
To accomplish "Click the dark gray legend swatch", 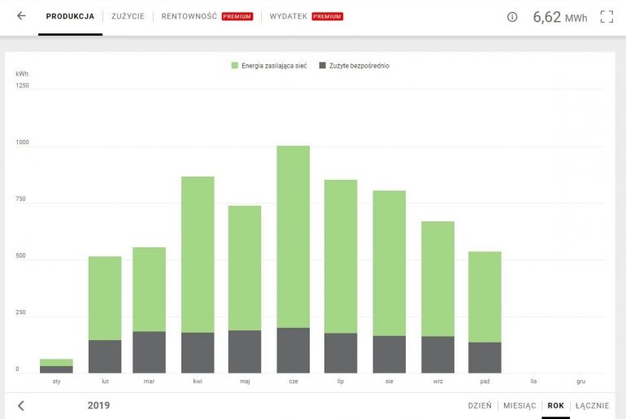I will click(x=323, y=65).
